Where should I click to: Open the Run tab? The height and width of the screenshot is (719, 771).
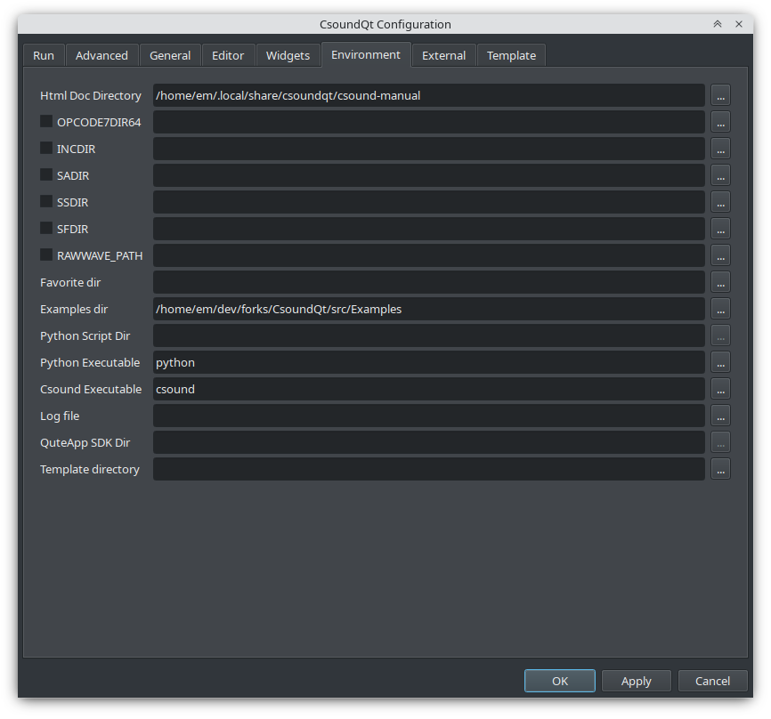(x=44, y=55)
